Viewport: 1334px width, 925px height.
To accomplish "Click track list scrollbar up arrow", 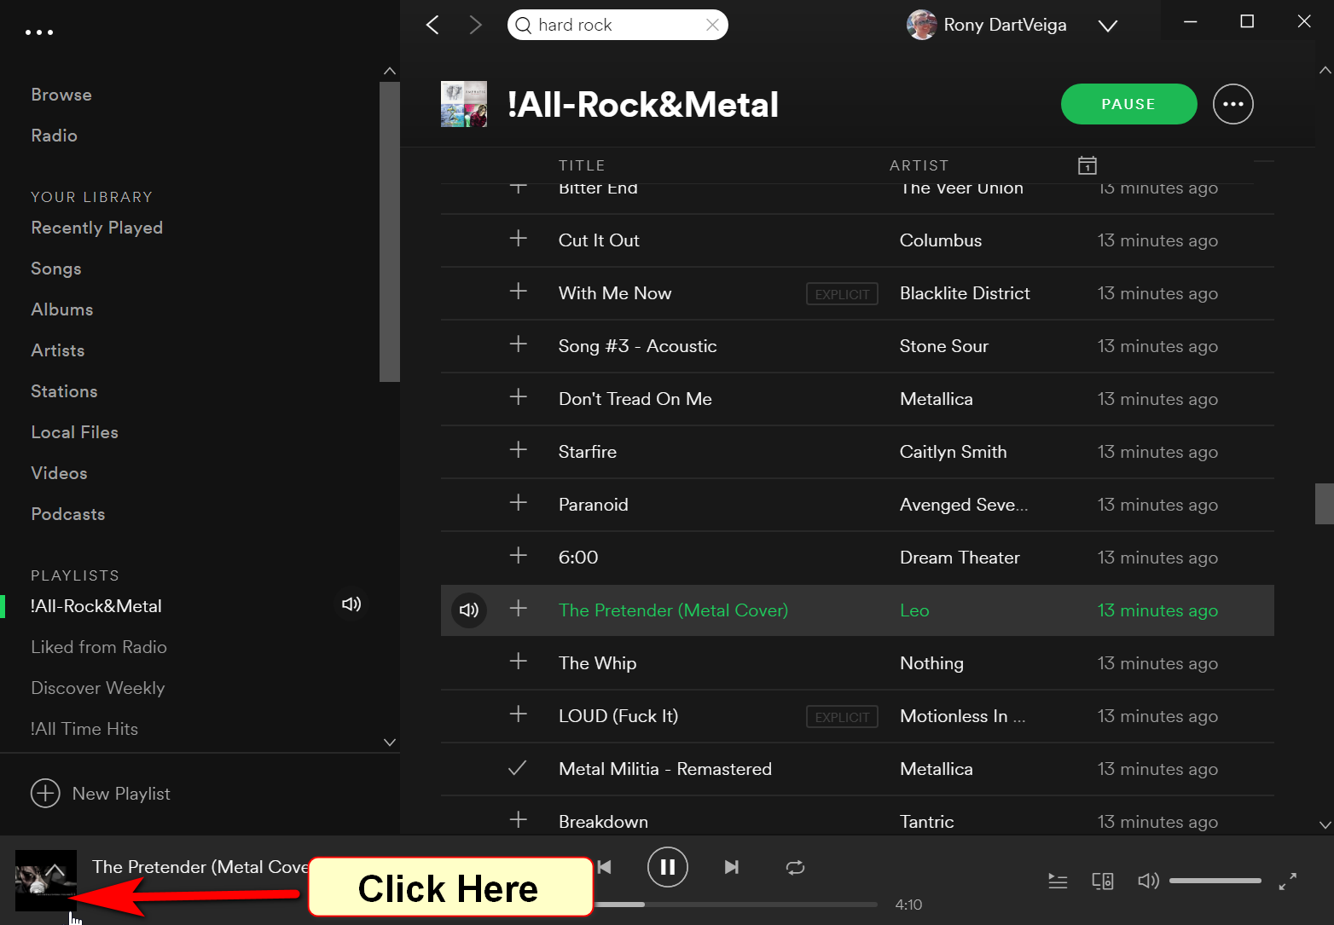I will pos(1325,70).
